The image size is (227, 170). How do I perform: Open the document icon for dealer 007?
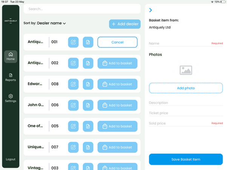(88, 147)
